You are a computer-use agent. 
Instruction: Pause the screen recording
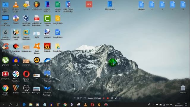(104, 98)
